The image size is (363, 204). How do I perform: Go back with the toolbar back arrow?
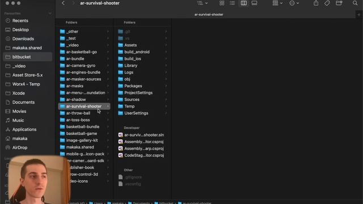(x=63, y=3)
